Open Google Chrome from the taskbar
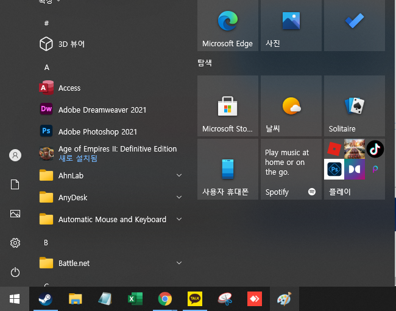The width and height of the screenshot is (396, 311). (165, 299)
